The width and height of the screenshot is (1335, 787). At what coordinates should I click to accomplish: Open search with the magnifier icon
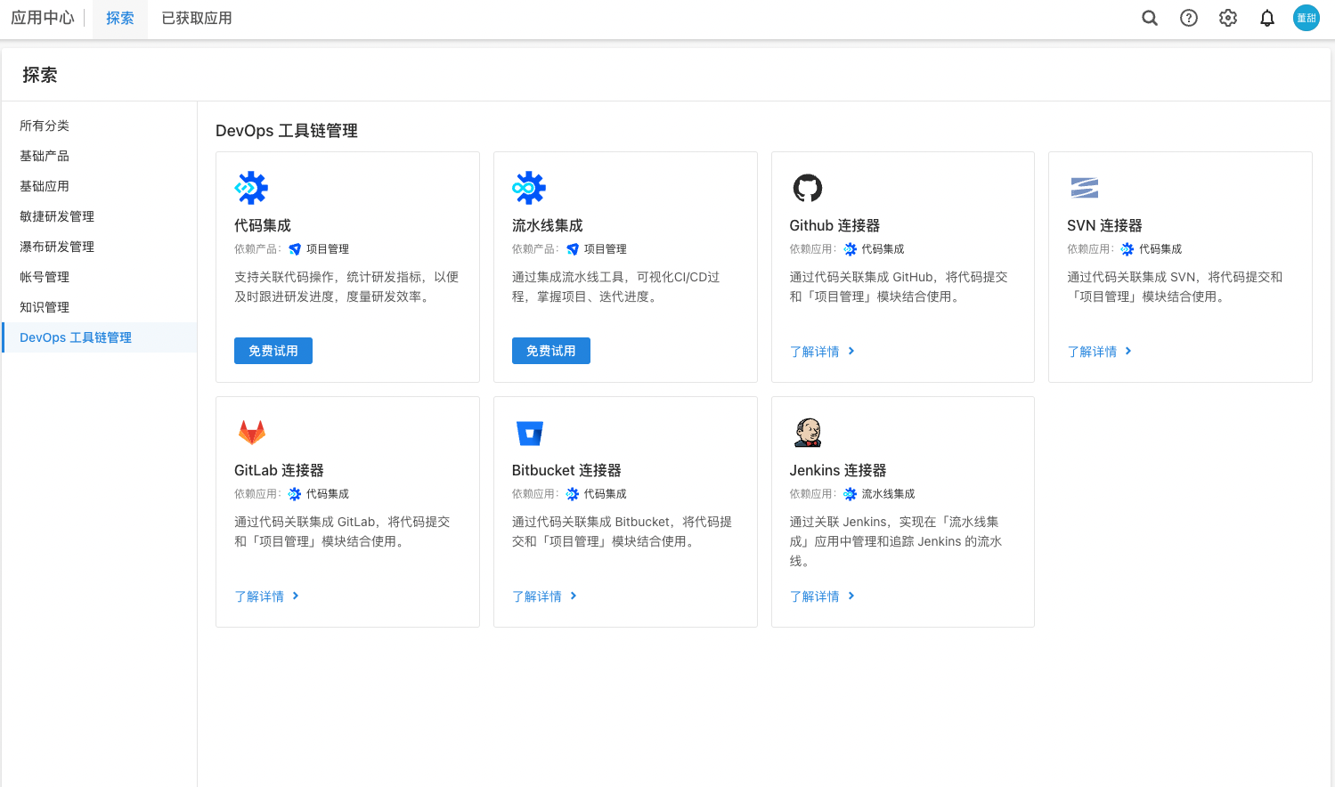click(1149, 18)
